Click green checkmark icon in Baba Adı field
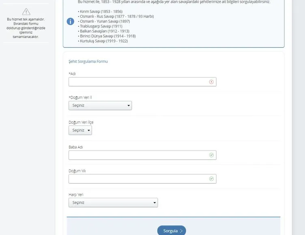305x235 pixels. [211, 155]
